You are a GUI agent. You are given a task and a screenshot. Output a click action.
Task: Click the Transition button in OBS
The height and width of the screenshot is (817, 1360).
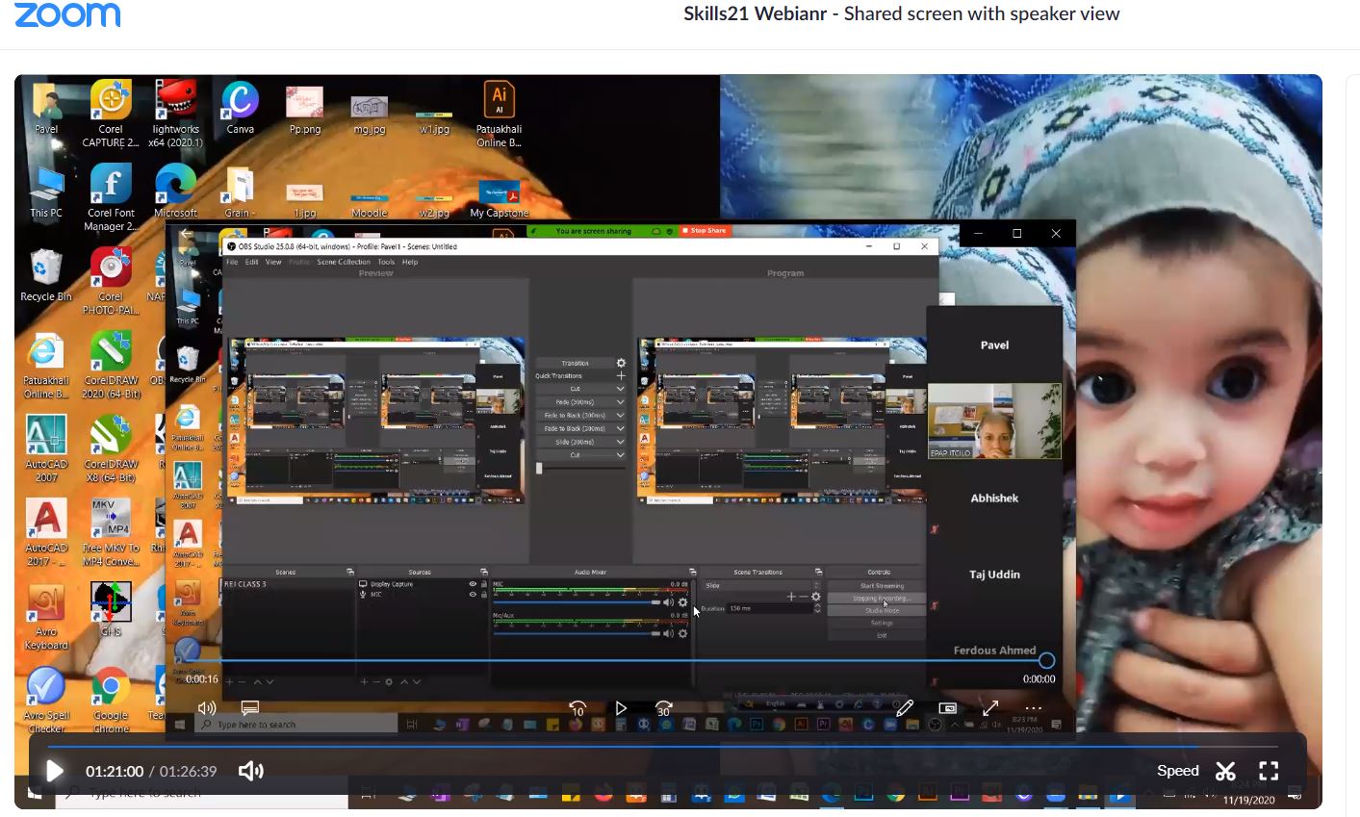pos(575,363)
